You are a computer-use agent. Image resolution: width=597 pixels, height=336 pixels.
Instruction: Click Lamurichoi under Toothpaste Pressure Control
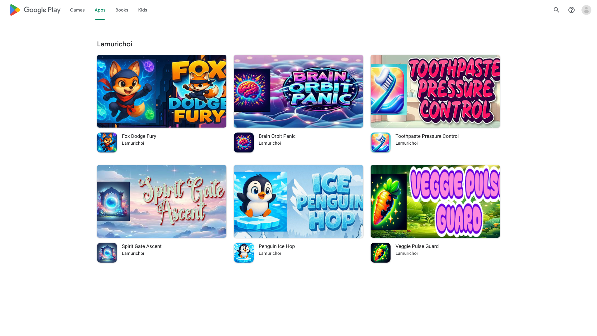(x=407, y=143)
